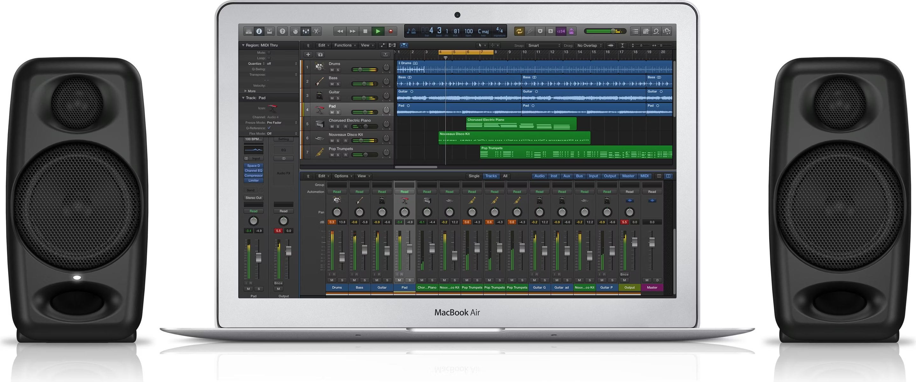Open Freeze Mode Pre Fader popup
This screenshot has width=916, height=382.
pos(281,123)
